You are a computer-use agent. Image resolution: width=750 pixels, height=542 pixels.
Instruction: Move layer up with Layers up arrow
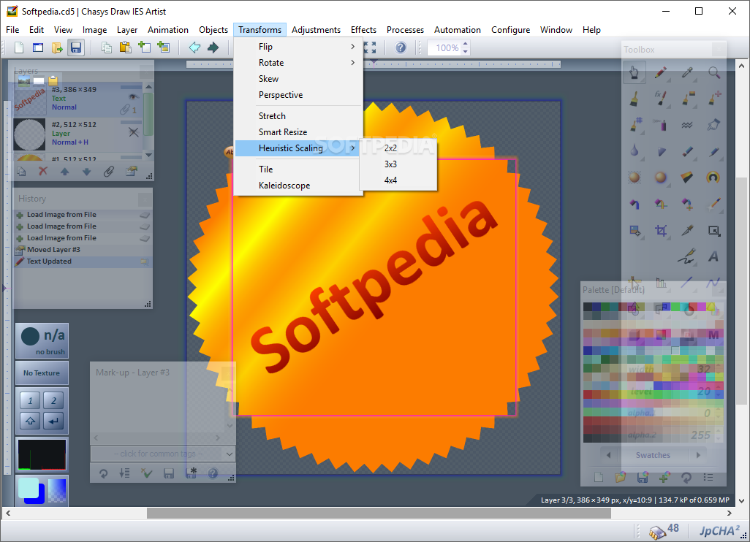[x=64, y=171]
